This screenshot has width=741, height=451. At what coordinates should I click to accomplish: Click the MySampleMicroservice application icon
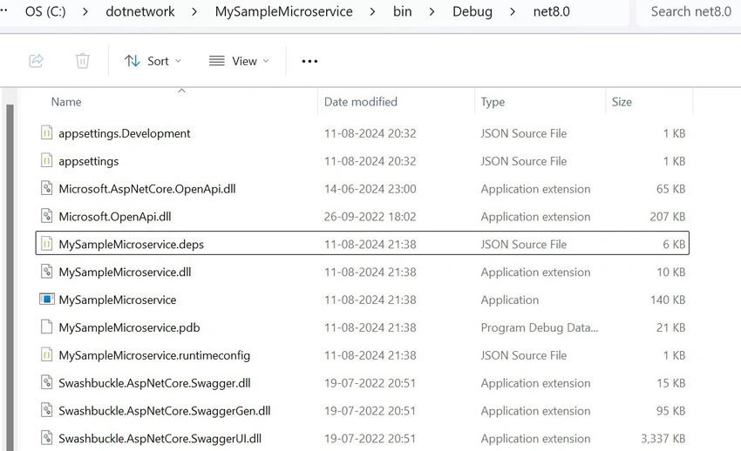pyautogui.click(x=47, y=300)
